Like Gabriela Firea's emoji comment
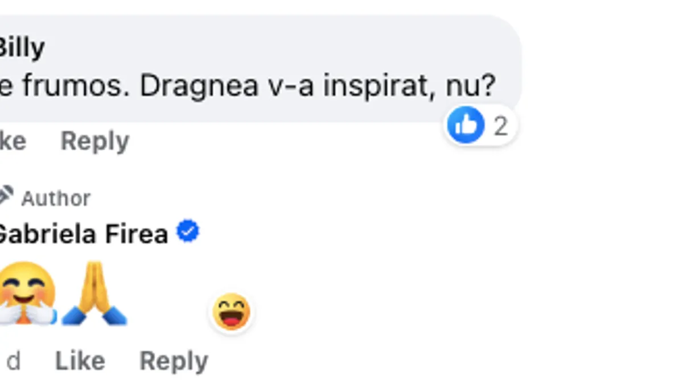This screenshot has width=683, height=384. click(x=80, y=361)
